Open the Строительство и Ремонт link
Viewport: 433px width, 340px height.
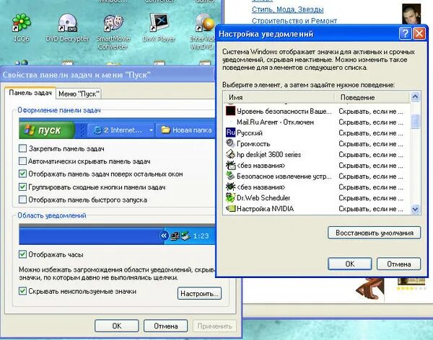tap(294, 21)
